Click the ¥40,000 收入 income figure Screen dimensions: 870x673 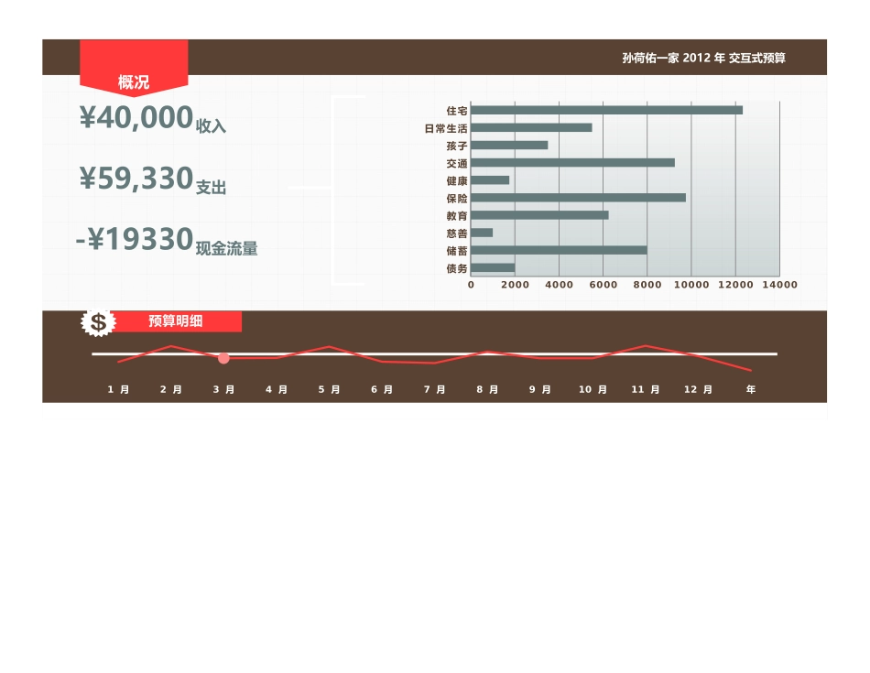(153, 119)
